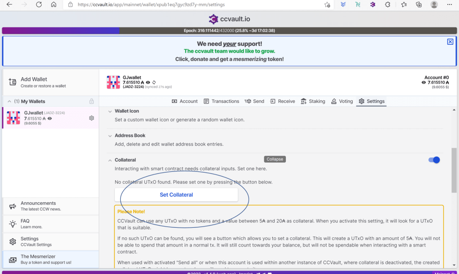Viewport: 459px width, 274px height.
Task: Toggle Account #0 balance visibility eye
Action: click(x=424, y=83)
